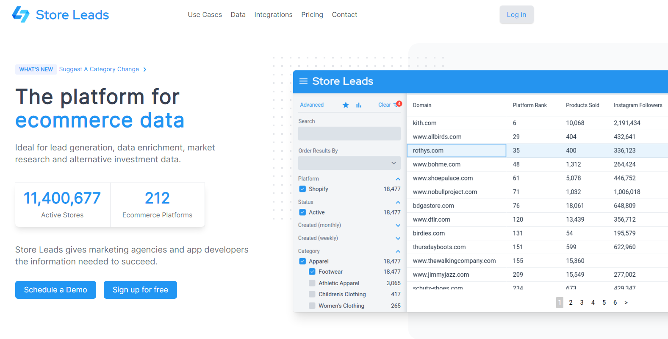The image size is (668, 339).
Task: Check the Children's Clothing checkbox
Action: pyautogui.click(x=312, y=294)
